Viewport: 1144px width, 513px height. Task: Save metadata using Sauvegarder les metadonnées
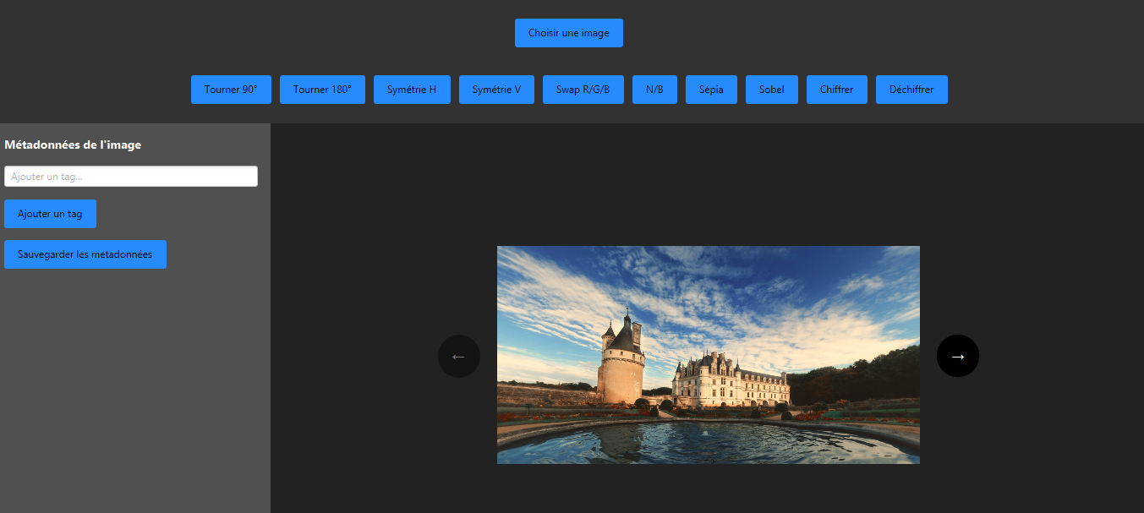pos(85,254)
